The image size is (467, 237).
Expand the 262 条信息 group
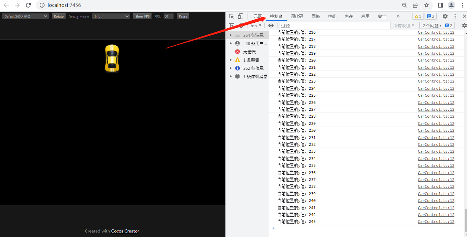(x=231, y=68)
